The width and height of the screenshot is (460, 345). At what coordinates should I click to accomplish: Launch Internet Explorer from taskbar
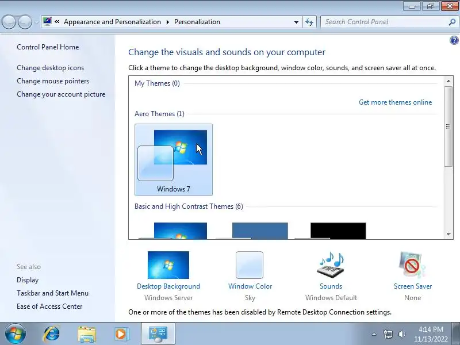(51, 333)
